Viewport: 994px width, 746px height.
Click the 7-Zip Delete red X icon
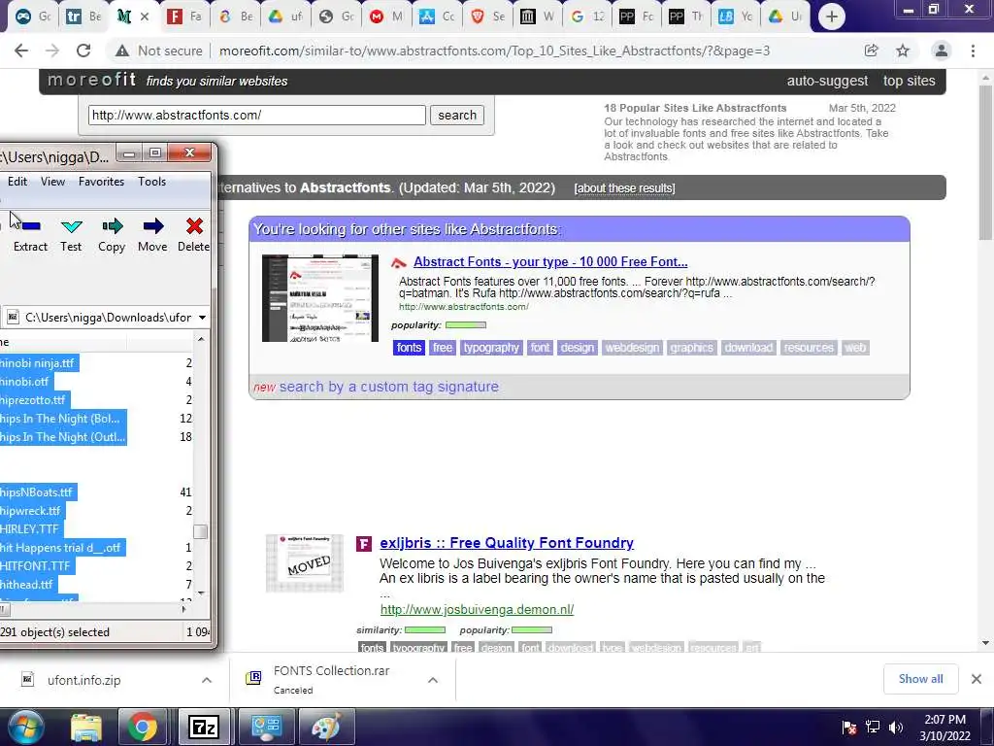[194, 225]
